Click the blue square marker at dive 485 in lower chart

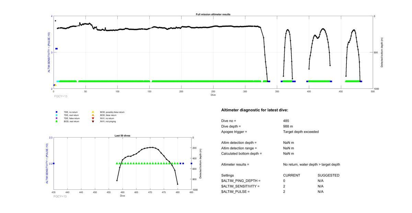click(x=191, y=163)
